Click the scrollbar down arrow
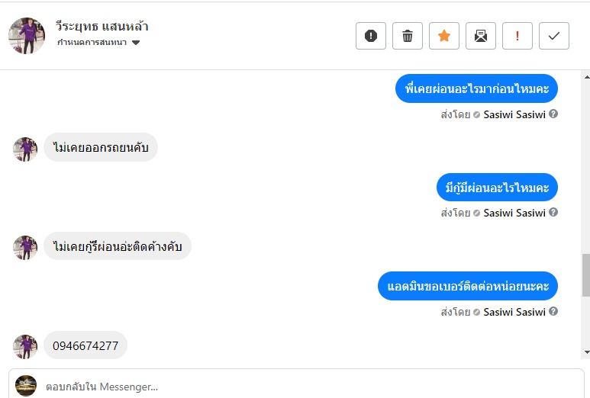Screen dimensions: 590x398 pyautogui.click(x=585, y=352)
